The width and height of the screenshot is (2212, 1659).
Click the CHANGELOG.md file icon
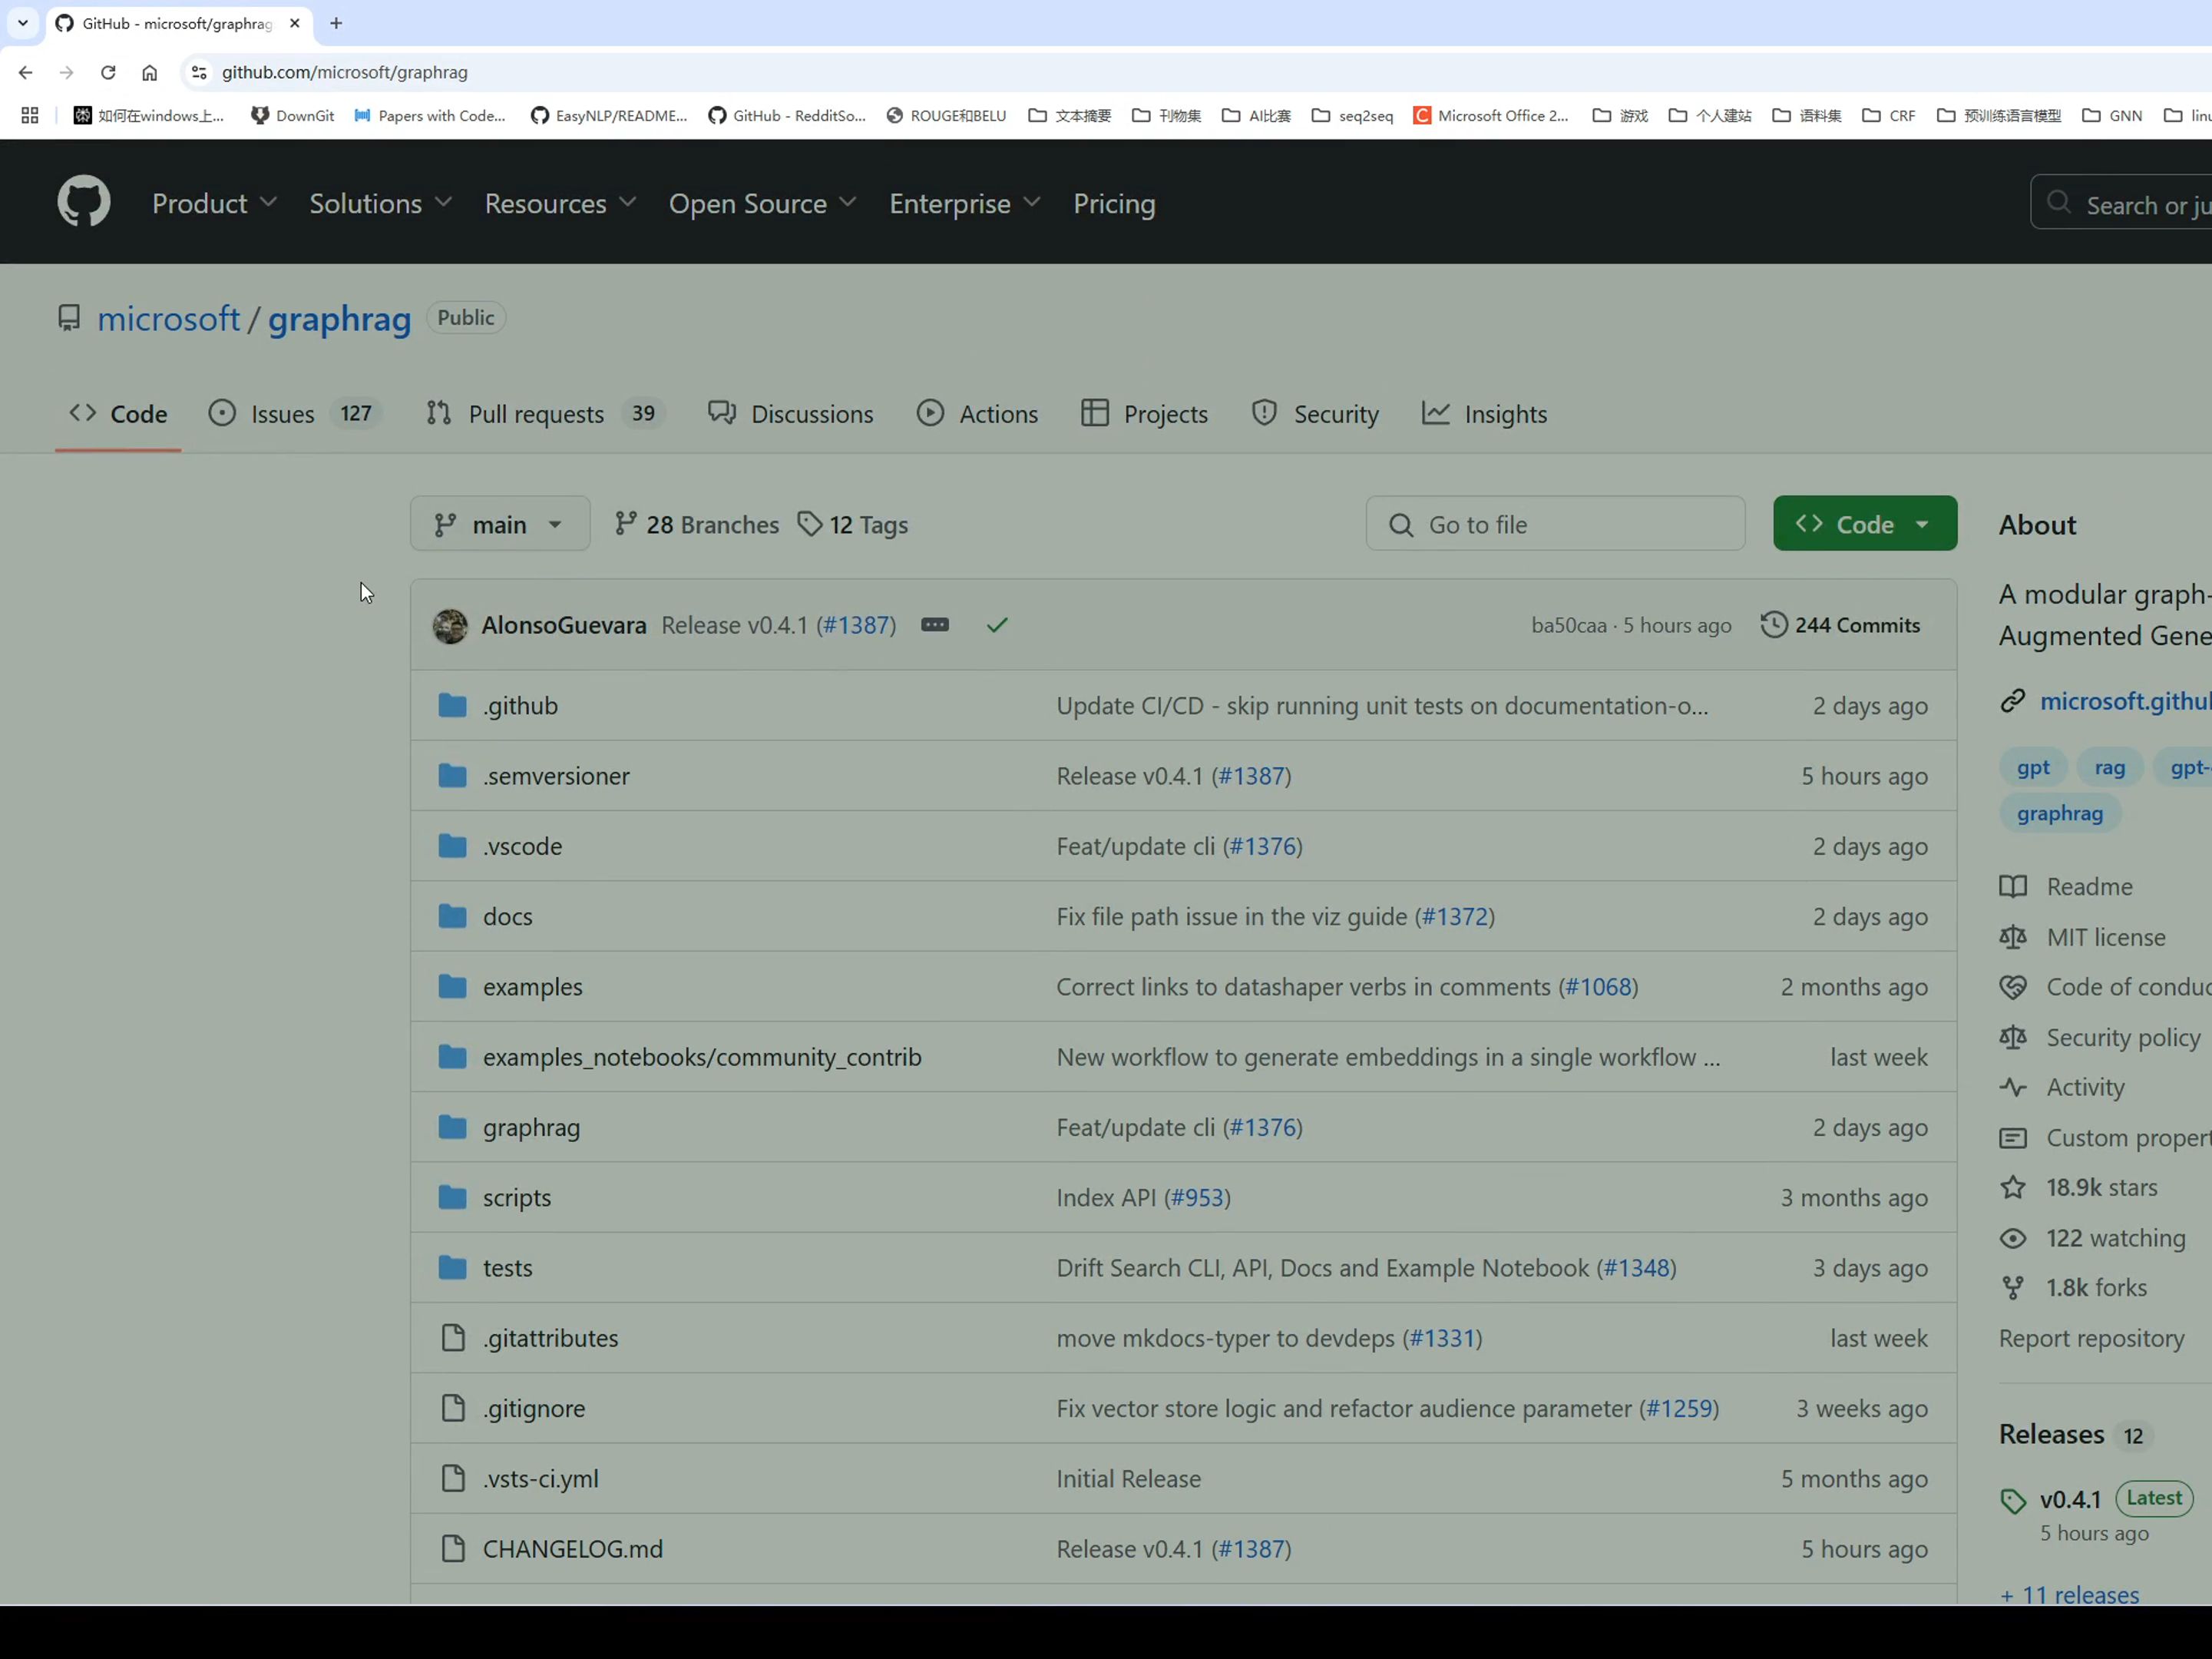[453, 1549]
